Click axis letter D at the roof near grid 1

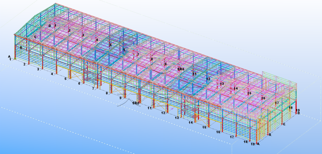(x=50, y=26)
